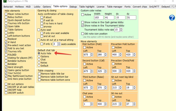
Task: Open the Table highlight tab
Action: pos(87,7)
